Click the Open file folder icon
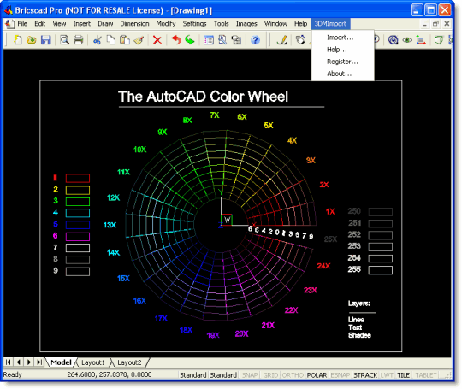 pyautogui.click(x=32, y=39)
